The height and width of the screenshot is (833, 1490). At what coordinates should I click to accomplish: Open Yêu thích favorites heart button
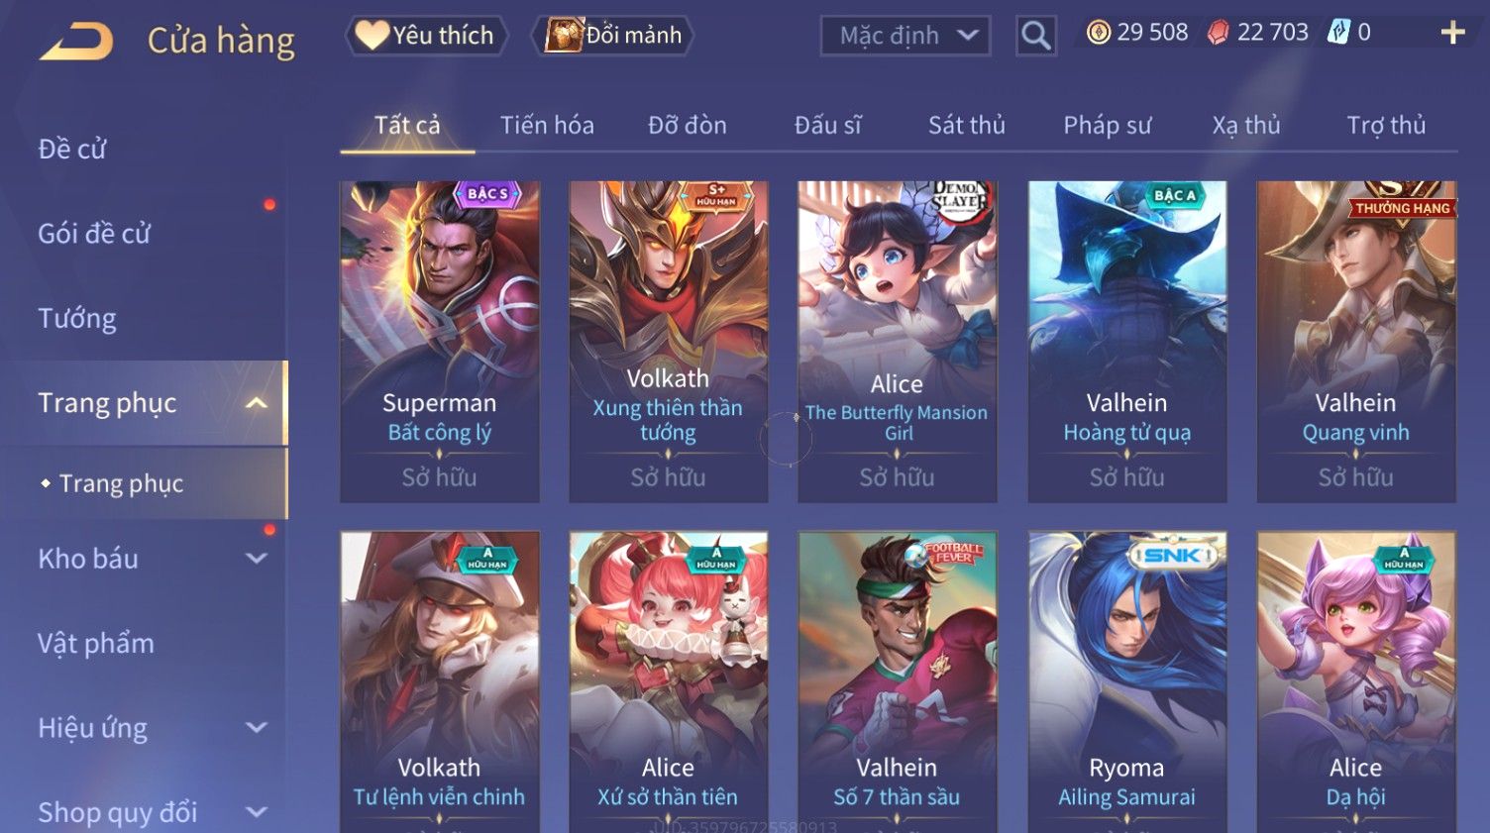click(x=426, y=36)
